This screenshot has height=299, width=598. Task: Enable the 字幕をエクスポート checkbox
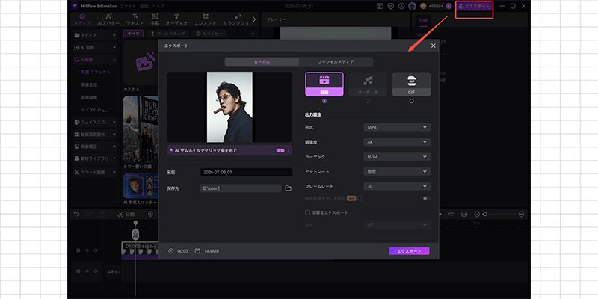(307, 212)
